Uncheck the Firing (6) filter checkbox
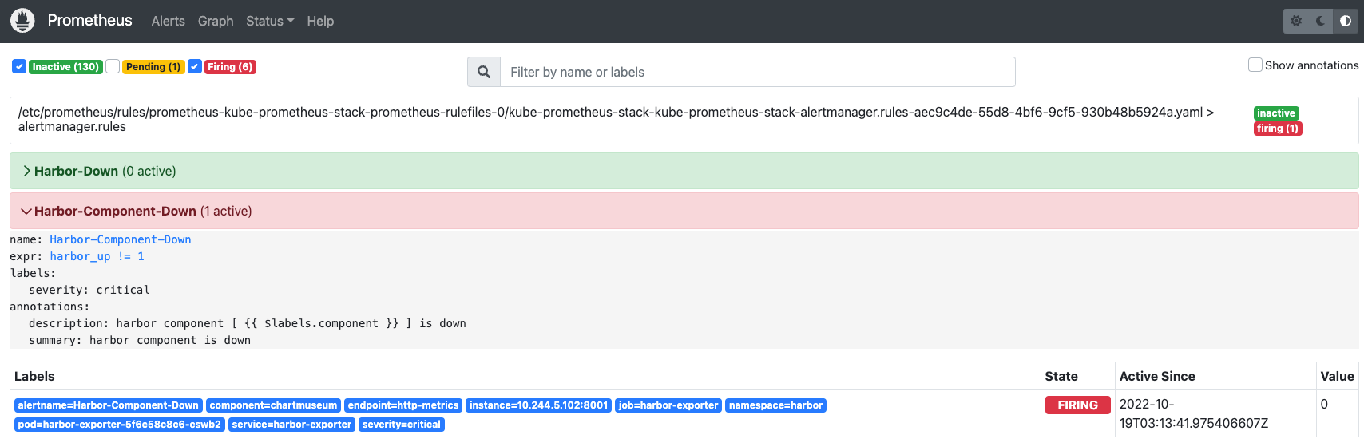Image resolution: width=1364 pixels, height=443 pixels. [x=195, y=66]
